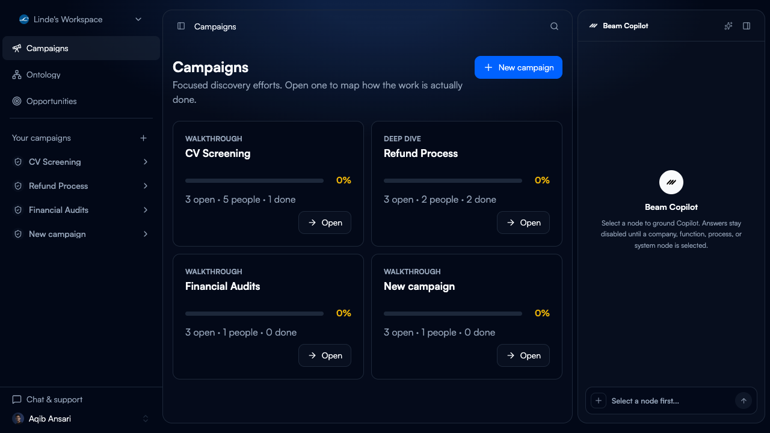Click the Campaigns telescope icon
770x433 pixels.
point(17,48)
